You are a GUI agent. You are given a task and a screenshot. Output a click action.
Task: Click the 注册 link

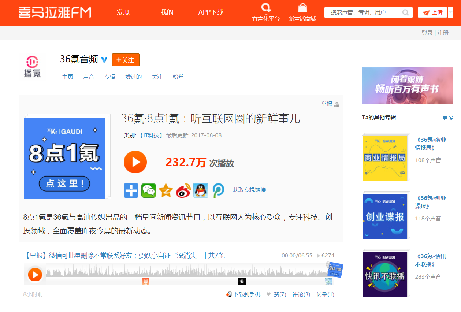pyautogui.click(x=443, y=33)
